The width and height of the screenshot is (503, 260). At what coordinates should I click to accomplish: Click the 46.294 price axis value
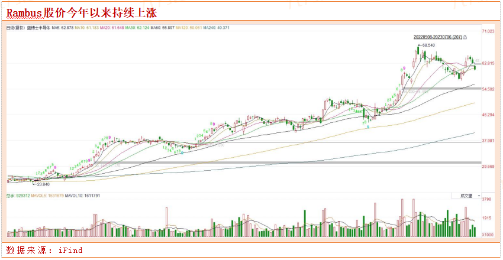[x=489, y=115]
